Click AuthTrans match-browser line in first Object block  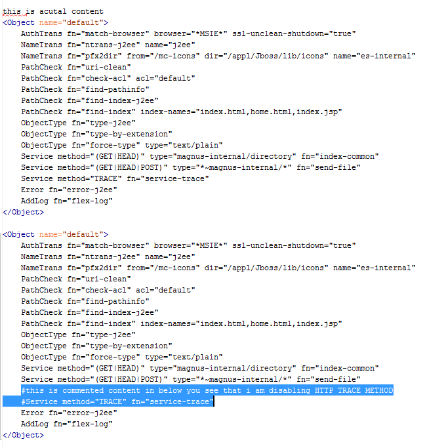coord(188,33)
